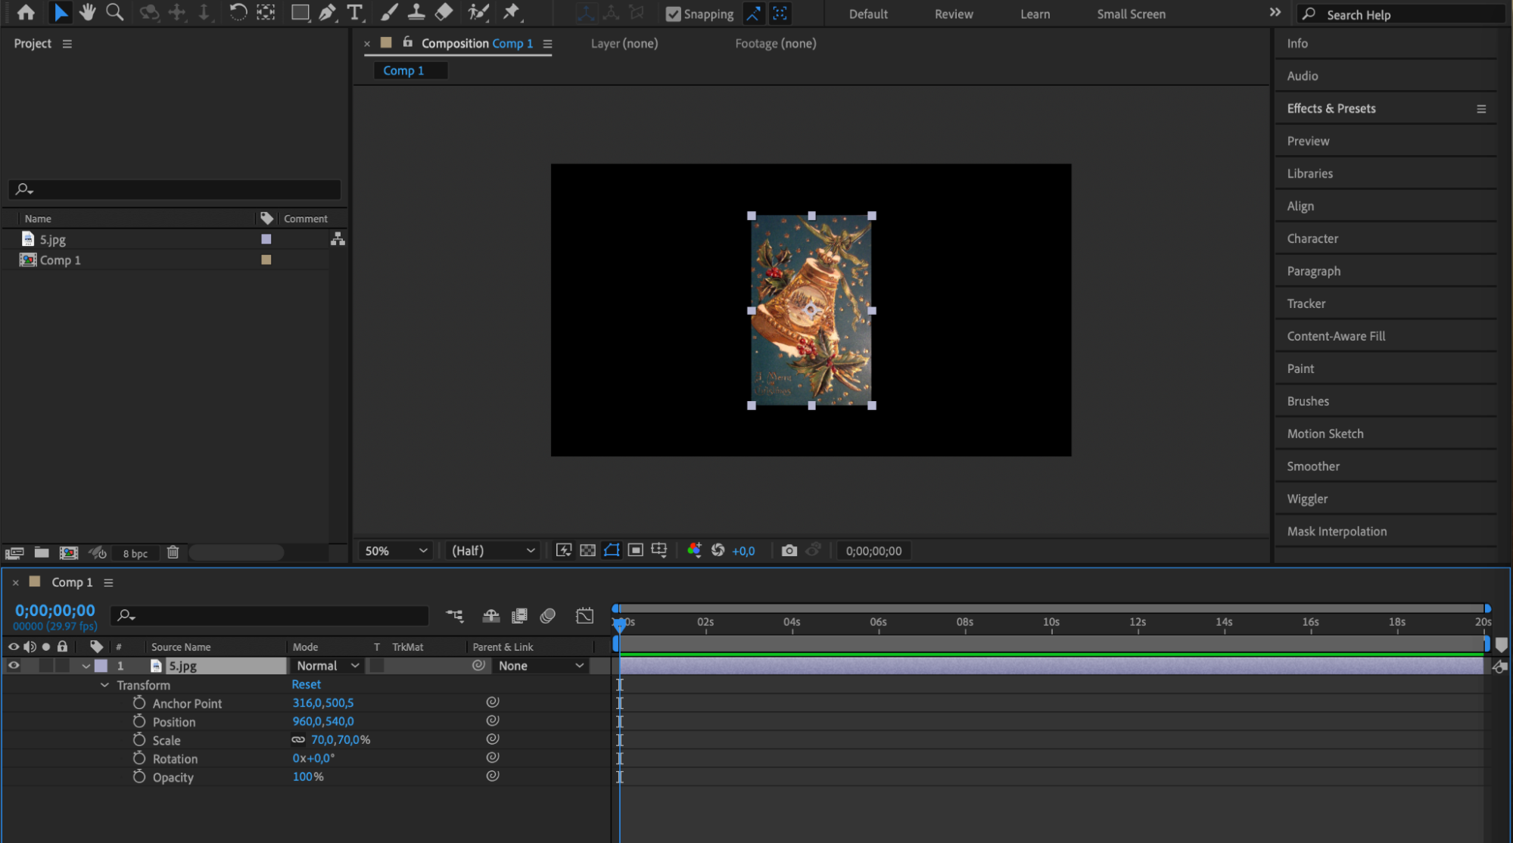Open the Normal blending mode dropdown

point(328,665)
